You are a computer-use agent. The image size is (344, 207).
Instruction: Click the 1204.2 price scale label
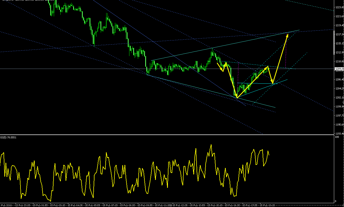[x=339, y=89]
